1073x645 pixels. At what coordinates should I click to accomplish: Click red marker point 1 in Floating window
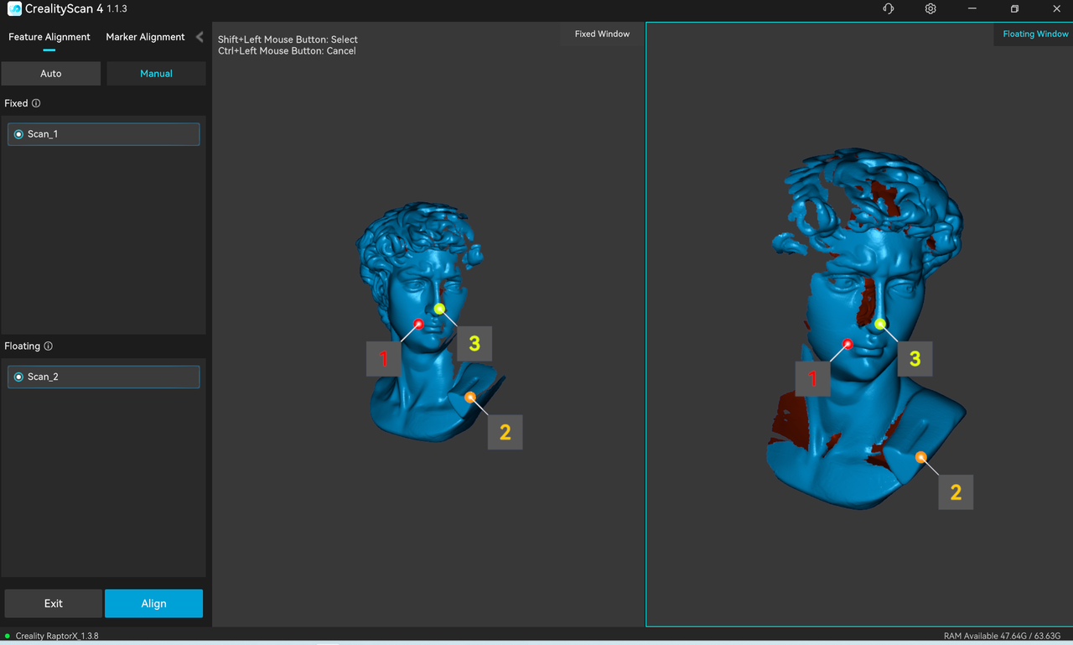pyautogui.click(x=848, y=343)
